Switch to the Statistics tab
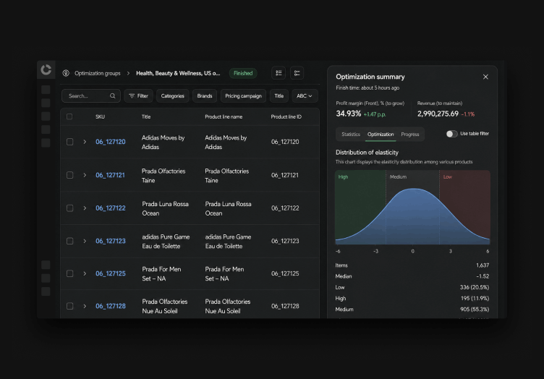Viewport: 544px width, 379px height. [x=351, y=135]
